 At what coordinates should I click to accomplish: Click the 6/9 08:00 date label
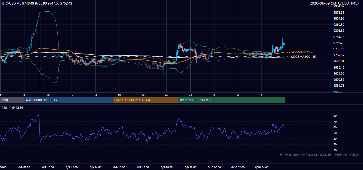(x=24, y=167)
